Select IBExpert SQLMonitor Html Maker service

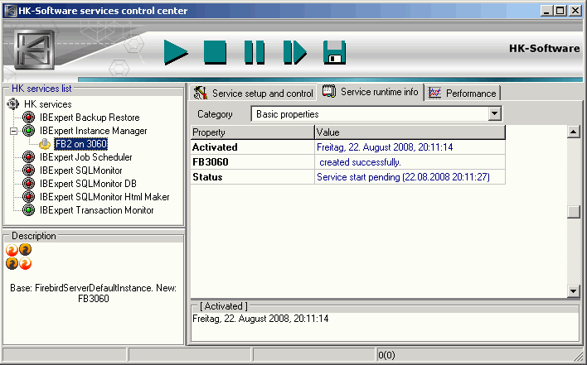104,197
